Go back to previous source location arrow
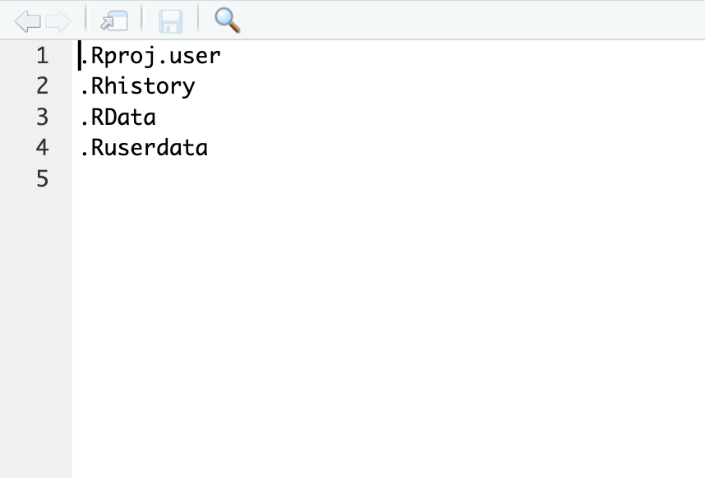Viewport: 705px width, 478px height. coord(28,21)
